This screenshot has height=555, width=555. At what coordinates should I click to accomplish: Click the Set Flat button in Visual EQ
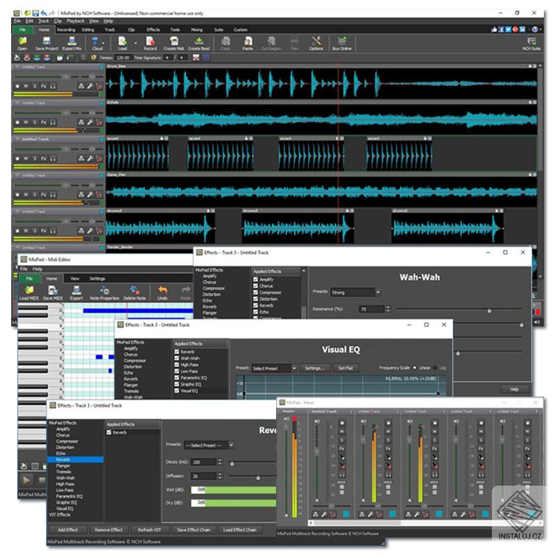[x=345, y=368]
